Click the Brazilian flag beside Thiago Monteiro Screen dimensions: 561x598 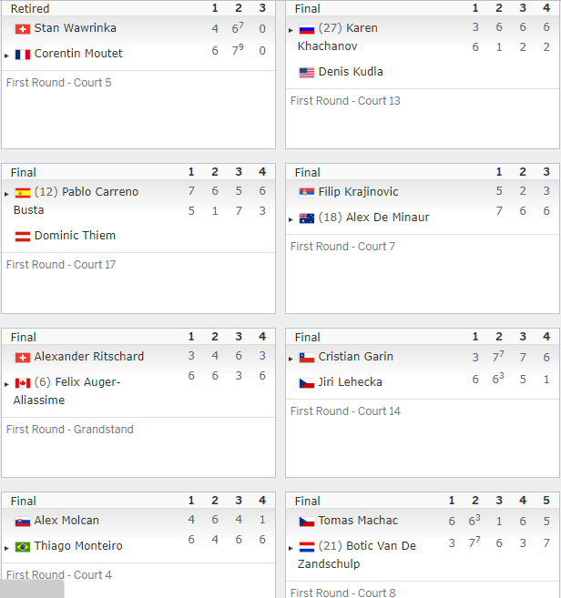click(23, 547)
